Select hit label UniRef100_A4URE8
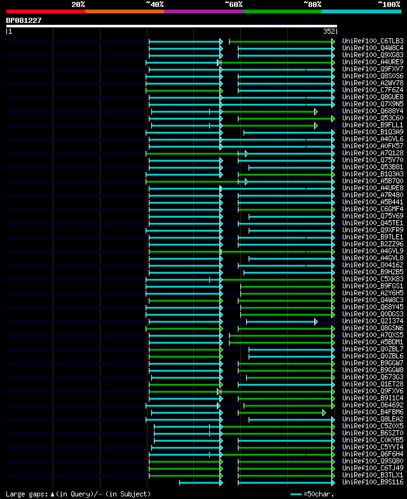The image size is (407, 499). tap(373, 188)
